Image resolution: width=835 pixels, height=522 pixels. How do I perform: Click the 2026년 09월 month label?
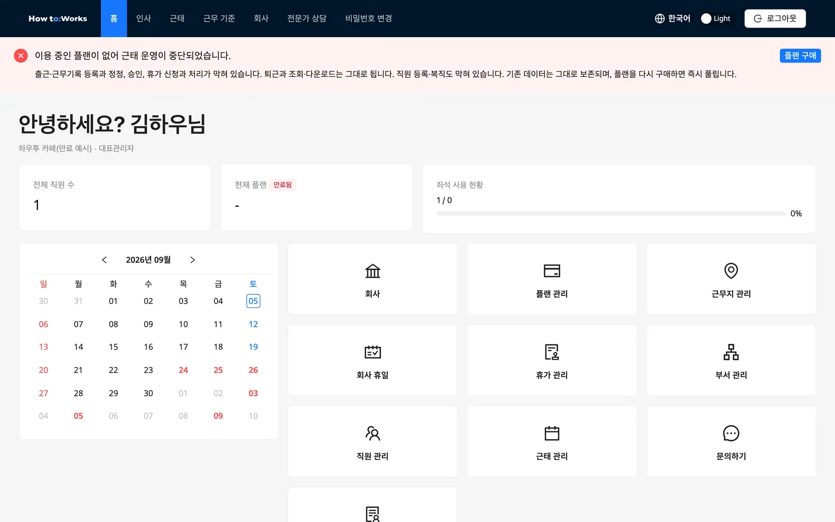(x=148, y=259)
